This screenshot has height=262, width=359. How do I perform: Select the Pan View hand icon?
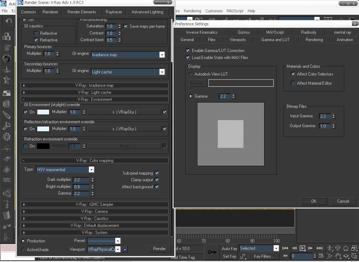[338, 256]
